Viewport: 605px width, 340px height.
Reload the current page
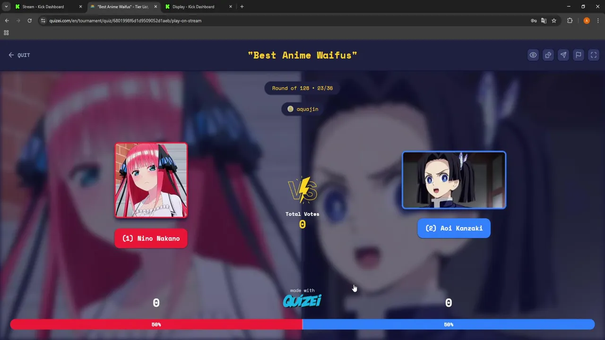[x=29, y=21]
